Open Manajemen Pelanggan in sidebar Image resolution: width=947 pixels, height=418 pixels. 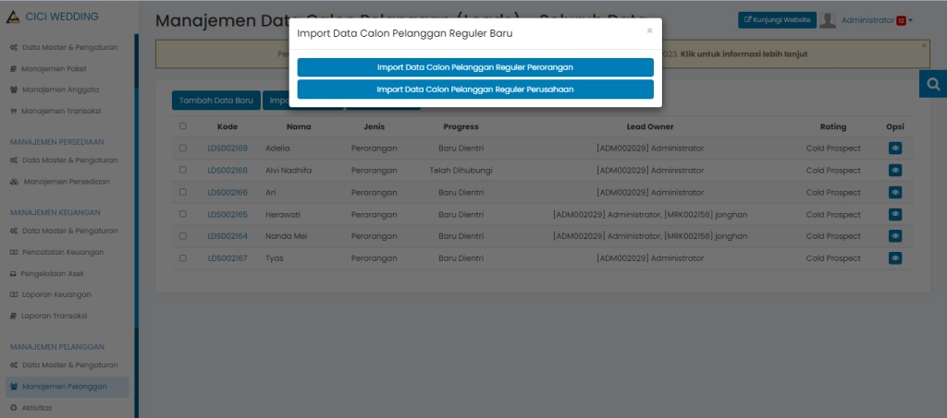pos(64,387)
